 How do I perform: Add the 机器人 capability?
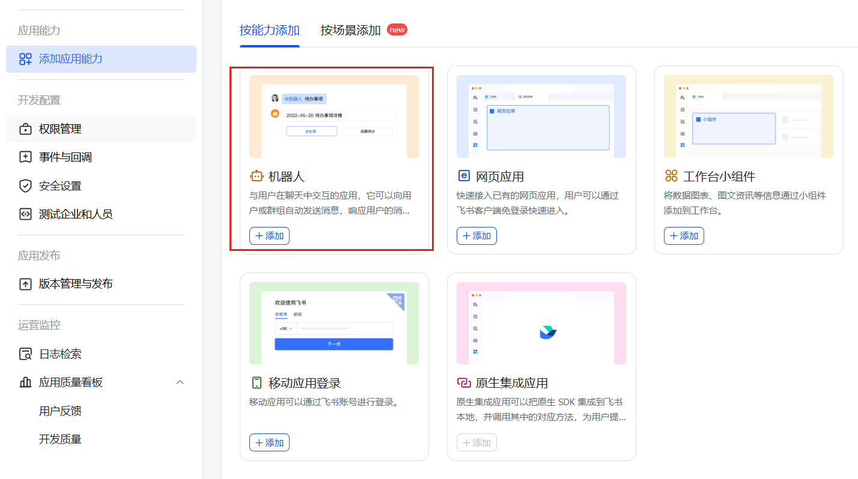click(269, 236)
